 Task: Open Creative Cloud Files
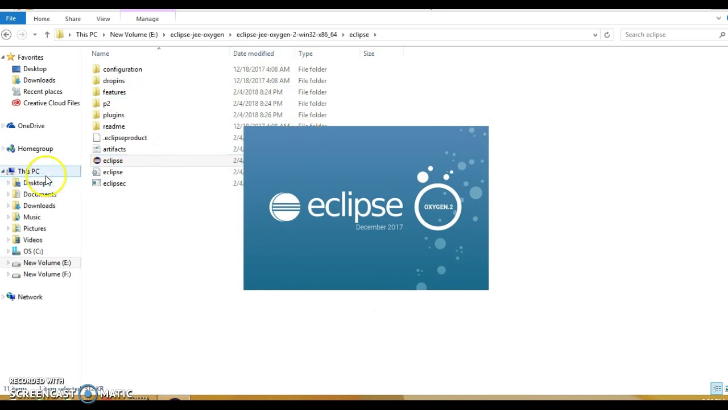pos(51,103)
